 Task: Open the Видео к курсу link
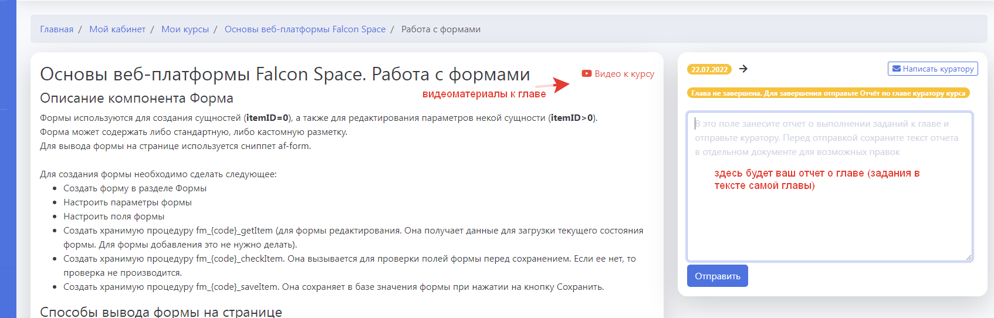coord(624,74)
